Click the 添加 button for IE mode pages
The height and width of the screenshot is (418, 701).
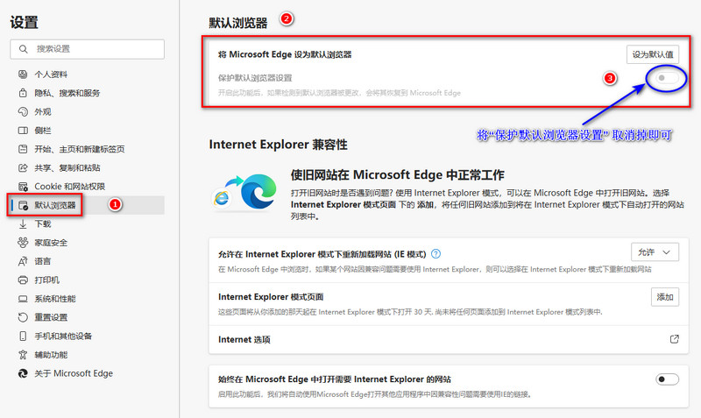pyautogui.click(x=665, y=297)
